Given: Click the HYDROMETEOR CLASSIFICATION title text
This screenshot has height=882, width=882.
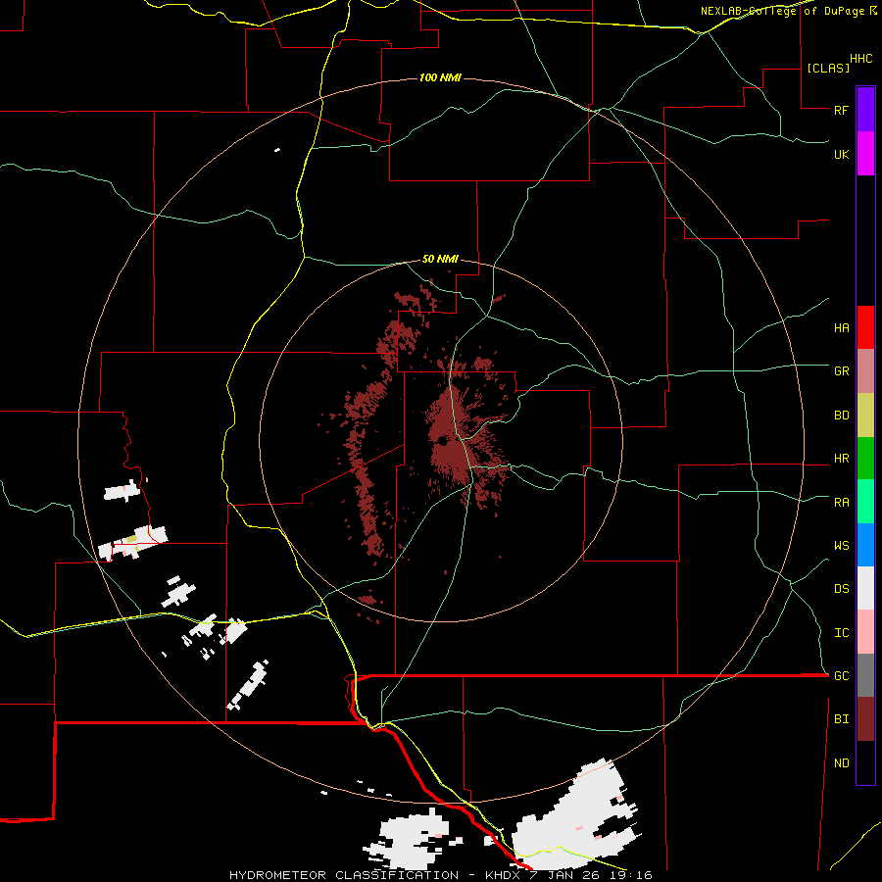Looking at the screenshot, I should coord(344,875).
